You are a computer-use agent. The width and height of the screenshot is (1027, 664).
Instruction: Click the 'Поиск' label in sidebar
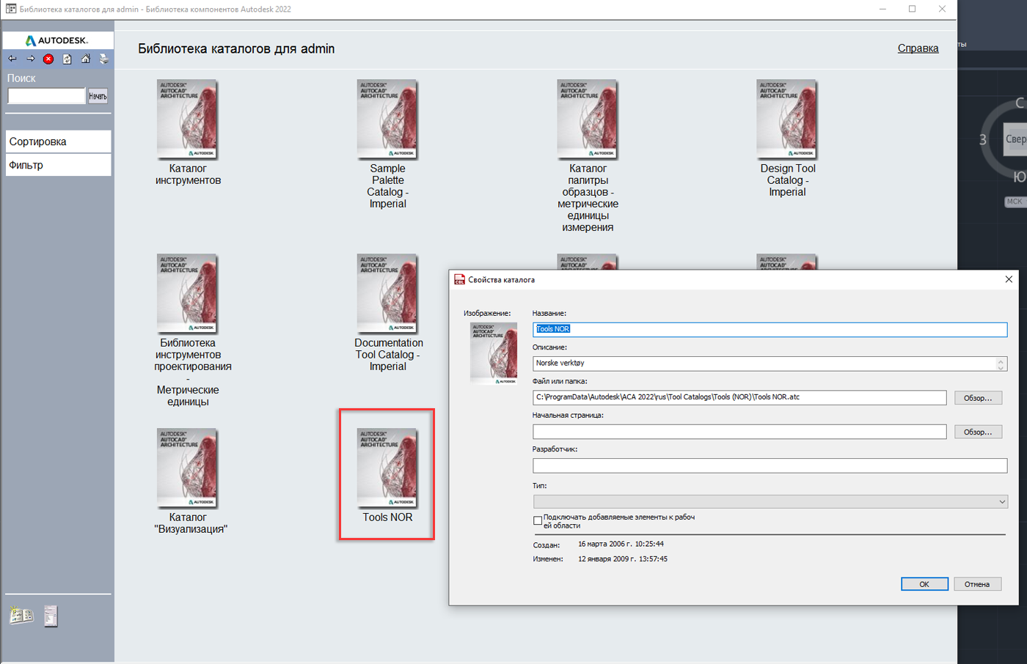(21, 78)
